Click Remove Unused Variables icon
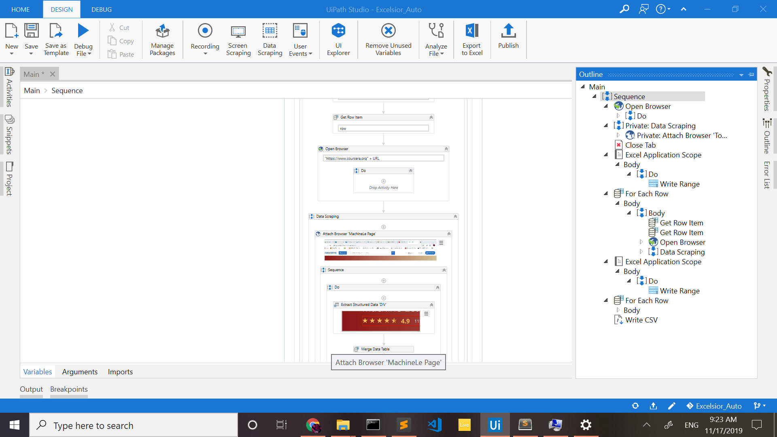The image size is (777, 437). coord(388,31)
